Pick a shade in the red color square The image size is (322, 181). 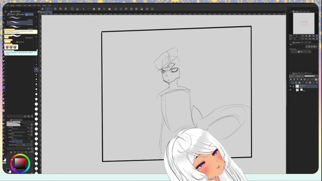point(20,163)
